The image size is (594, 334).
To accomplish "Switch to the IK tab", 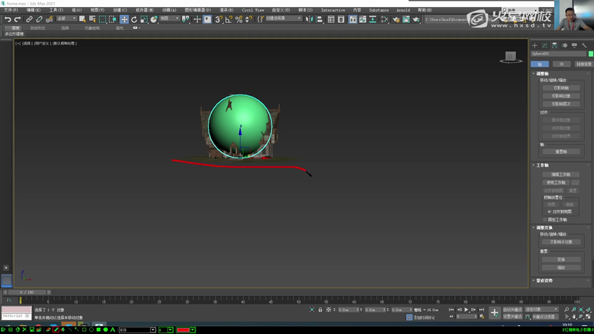I will [x=561, y=64].
